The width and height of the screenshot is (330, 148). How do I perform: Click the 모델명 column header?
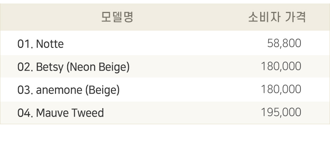[x=117, y=17]
